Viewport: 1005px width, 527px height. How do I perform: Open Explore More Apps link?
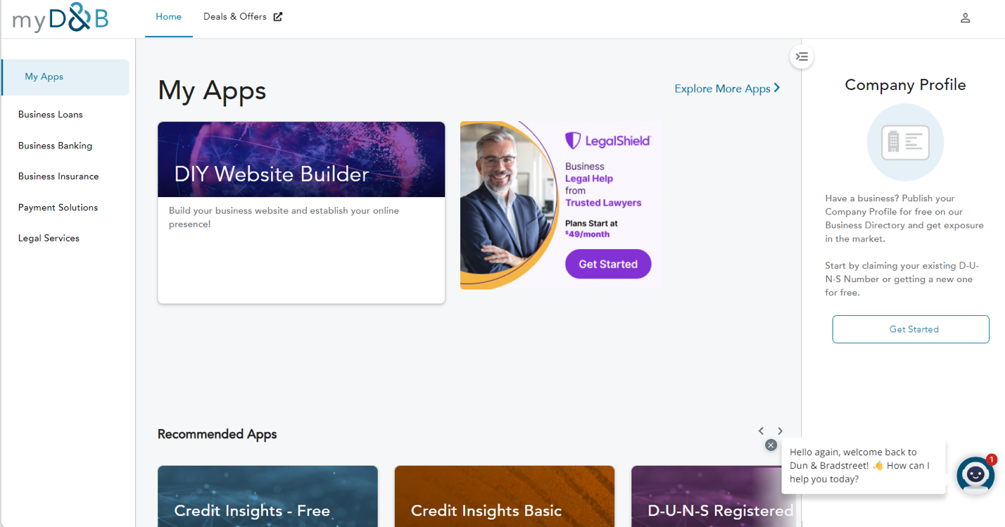click(x=726, y=89)
